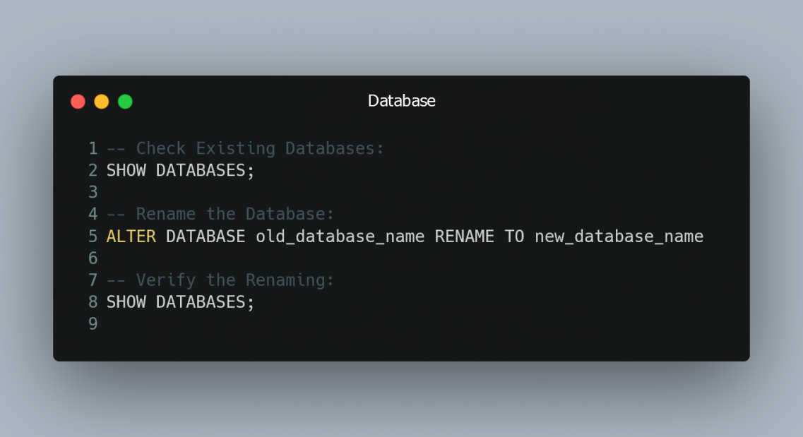Screen dimensions: 803x437
Task: Select the new_database_name identifier
Action: coord(618,237)
